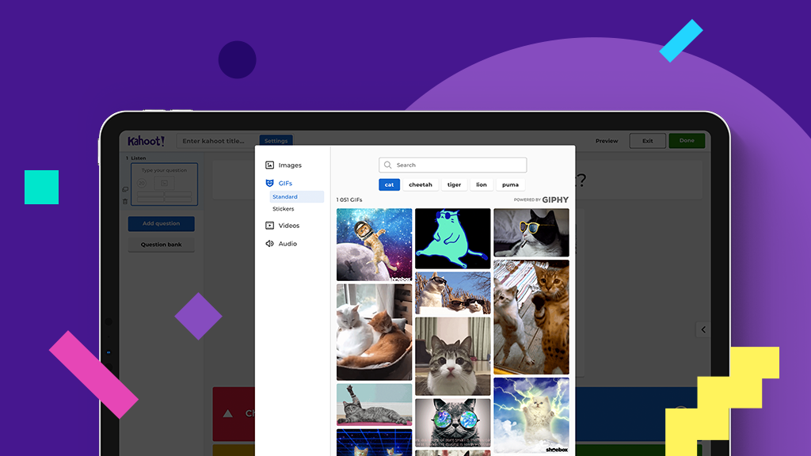
Task: Open the Question bank
Action: click(162, 245)
